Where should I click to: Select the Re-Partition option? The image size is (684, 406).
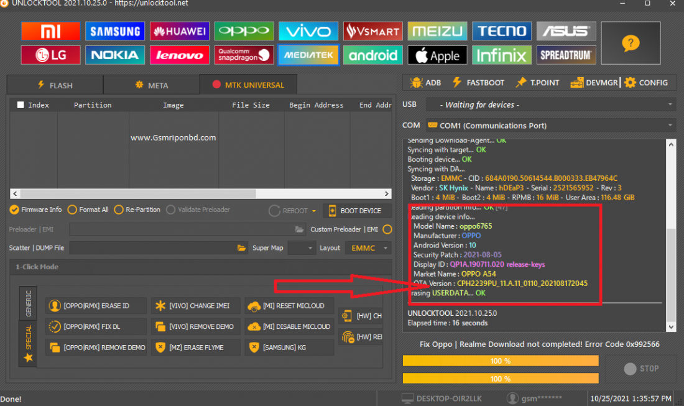[137, 210]
